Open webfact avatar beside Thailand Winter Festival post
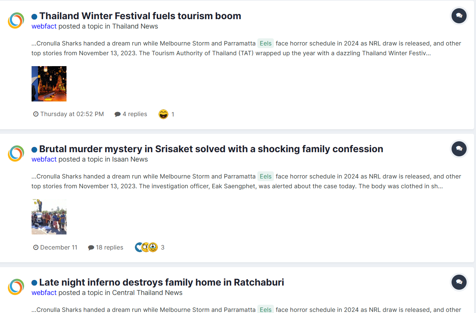The height and width of the screenshot is (313, 476). tap(16, 20)
